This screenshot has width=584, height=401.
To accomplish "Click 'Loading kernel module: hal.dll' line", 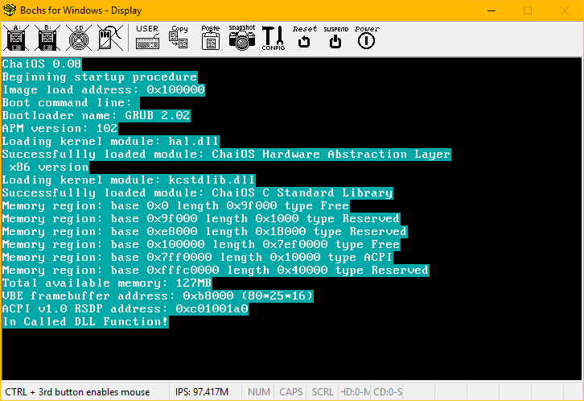I will (x=111, y=141).
